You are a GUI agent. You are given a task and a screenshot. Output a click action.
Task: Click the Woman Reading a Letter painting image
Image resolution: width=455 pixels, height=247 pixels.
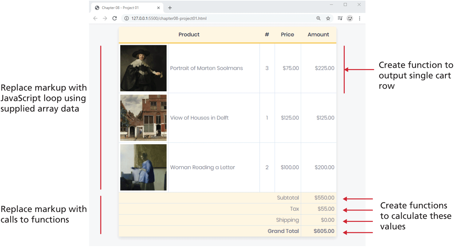[x=144, y=167]
